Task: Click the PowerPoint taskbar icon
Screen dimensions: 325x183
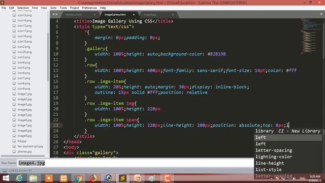Action: click(x=138, y=178)
